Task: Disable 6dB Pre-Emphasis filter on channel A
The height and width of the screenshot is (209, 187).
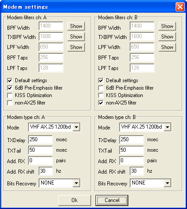Action: tap(10, 88)
